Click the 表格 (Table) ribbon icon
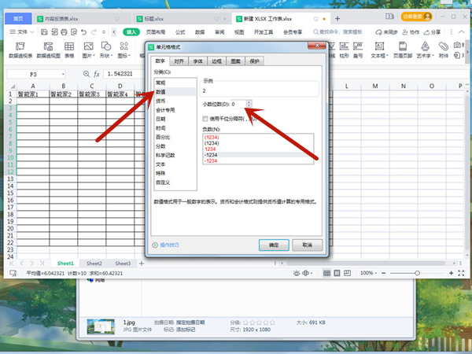This screenshot has height=354, width=472. (69, 49)
